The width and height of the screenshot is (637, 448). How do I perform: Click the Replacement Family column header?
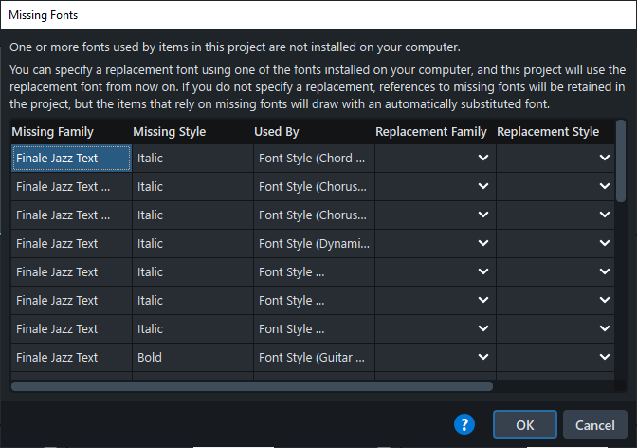point(431,132)
